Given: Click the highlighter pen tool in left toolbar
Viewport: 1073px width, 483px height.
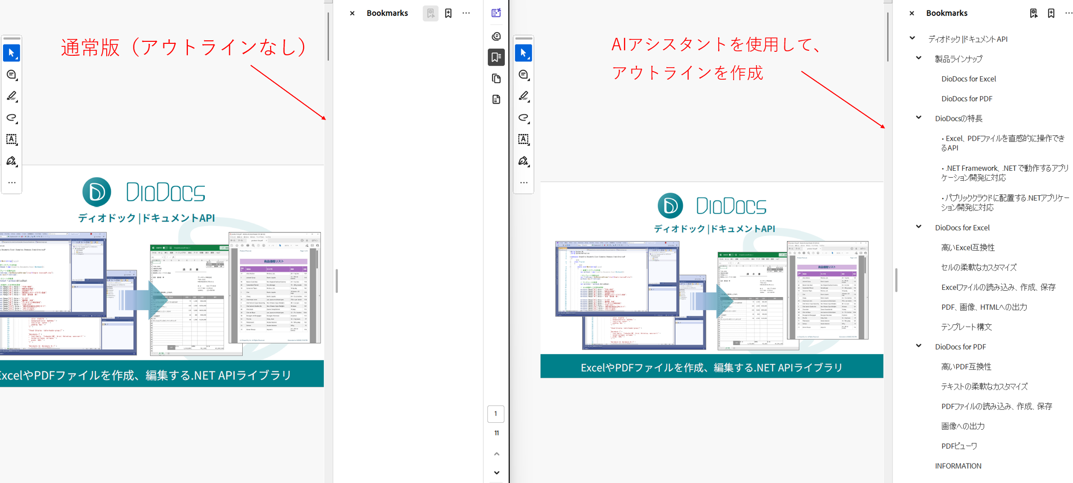Looking at the screenshot, I should (x=11, y=96).
